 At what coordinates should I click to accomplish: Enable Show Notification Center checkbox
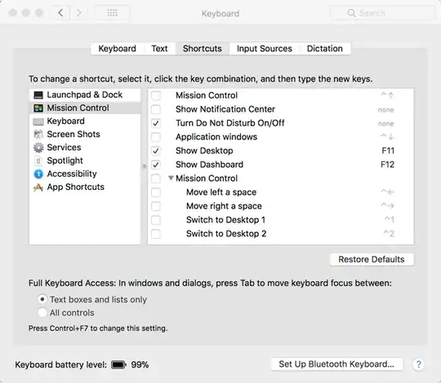pyautogui.click(x=156, y=109)
